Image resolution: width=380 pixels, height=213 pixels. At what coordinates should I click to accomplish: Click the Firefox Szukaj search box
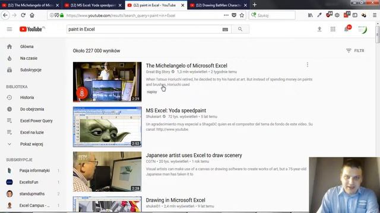point(272,15)
